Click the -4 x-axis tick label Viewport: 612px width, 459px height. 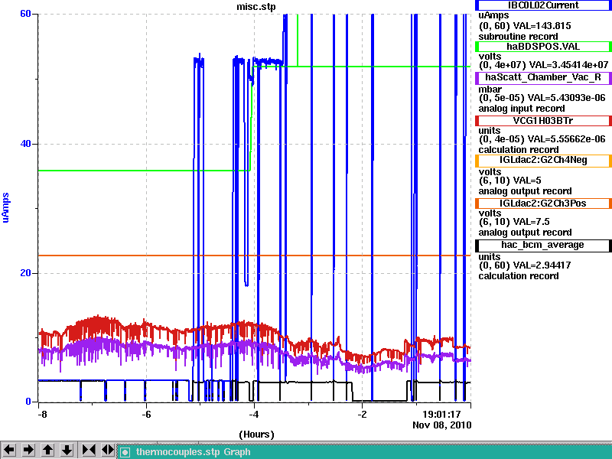[254, 414]
